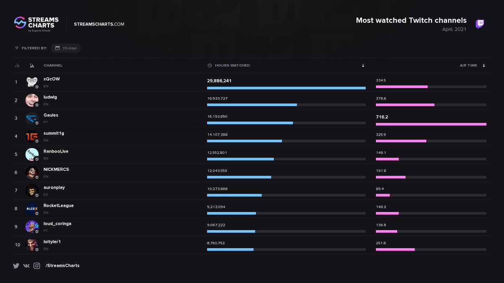Toggle the sort arrow on HOURS WATCHED
This screenshot has width=504, height=283.
pos(362,65)
